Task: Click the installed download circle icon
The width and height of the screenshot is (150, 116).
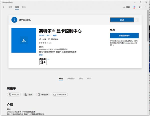Action: [x=14, y=20]
